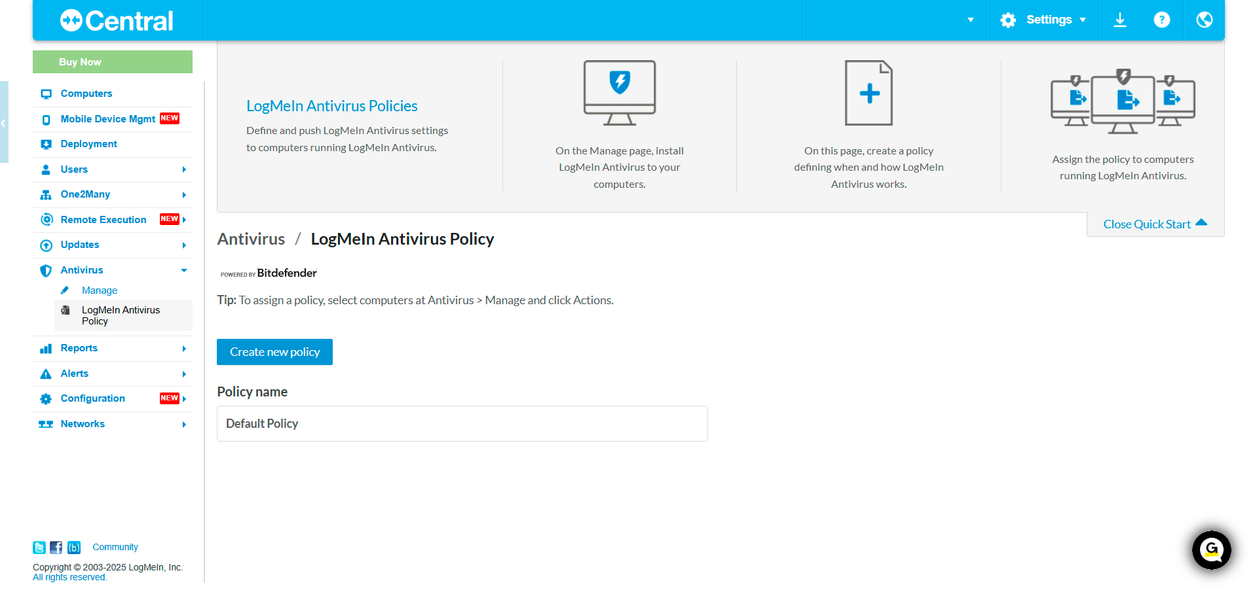Screen dimensions: 1257x594
Task: Click the Reports bar chart icon
Action: pos(46,349)
